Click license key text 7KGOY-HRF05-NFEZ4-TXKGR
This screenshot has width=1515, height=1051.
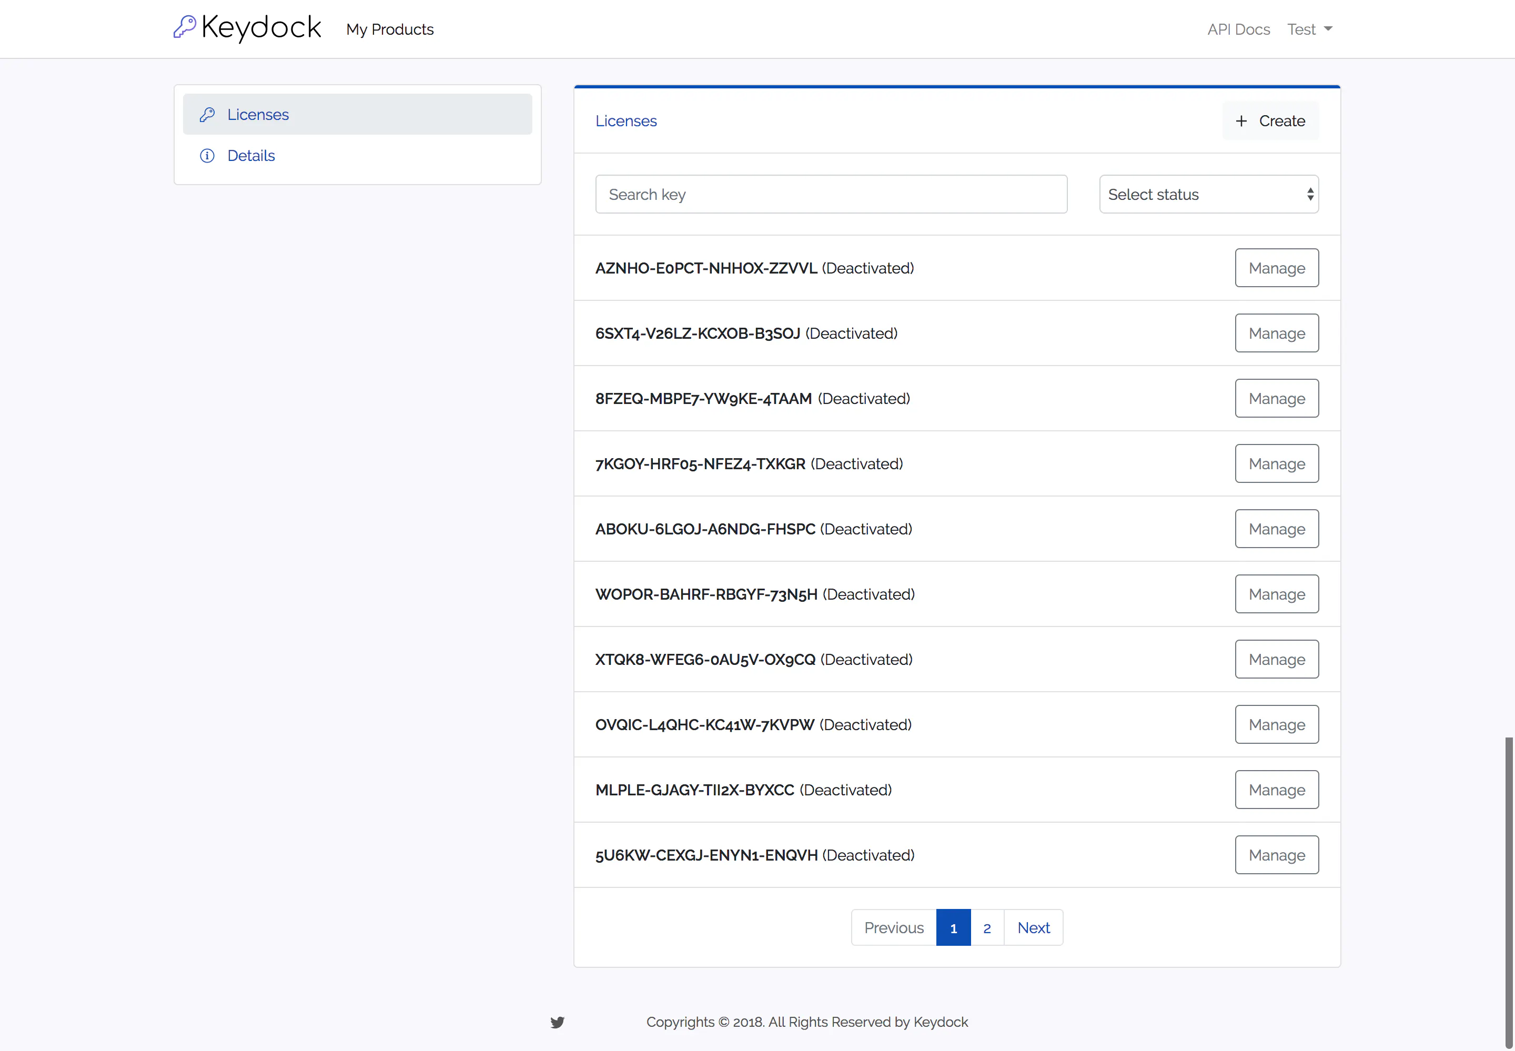point(701,463)
